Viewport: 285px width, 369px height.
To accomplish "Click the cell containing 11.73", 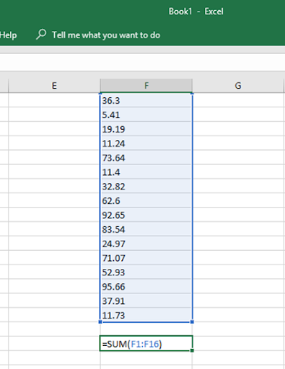I will click(146, 315).
